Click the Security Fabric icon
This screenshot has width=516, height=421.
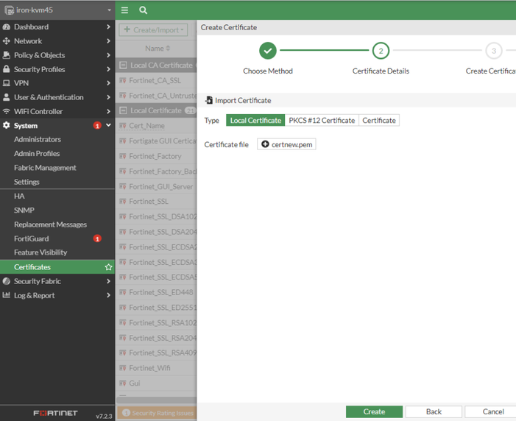pos(6,281)
